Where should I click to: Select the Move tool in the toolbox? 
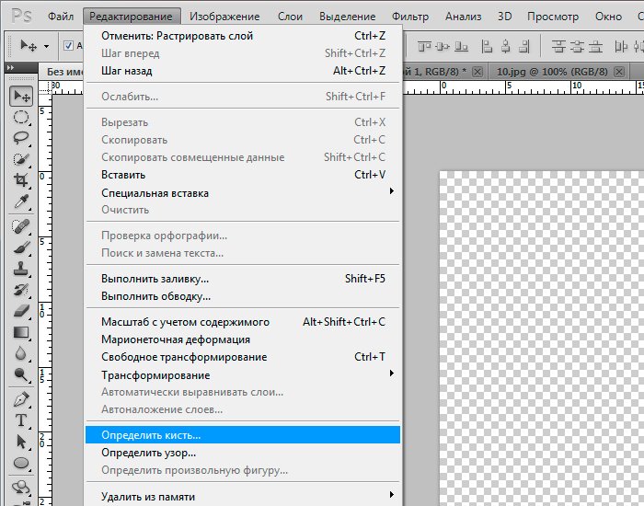[x=21, y=97]
